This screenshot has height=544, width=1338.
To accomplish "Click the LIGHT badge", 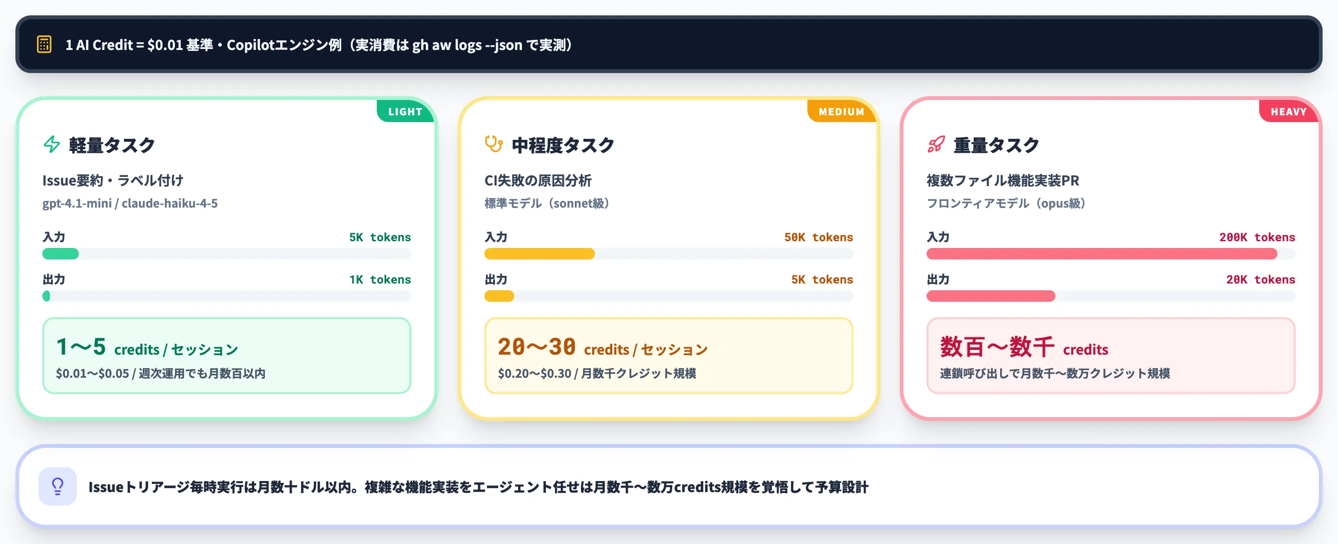I will pyautogui.click(x=405, y=111).
